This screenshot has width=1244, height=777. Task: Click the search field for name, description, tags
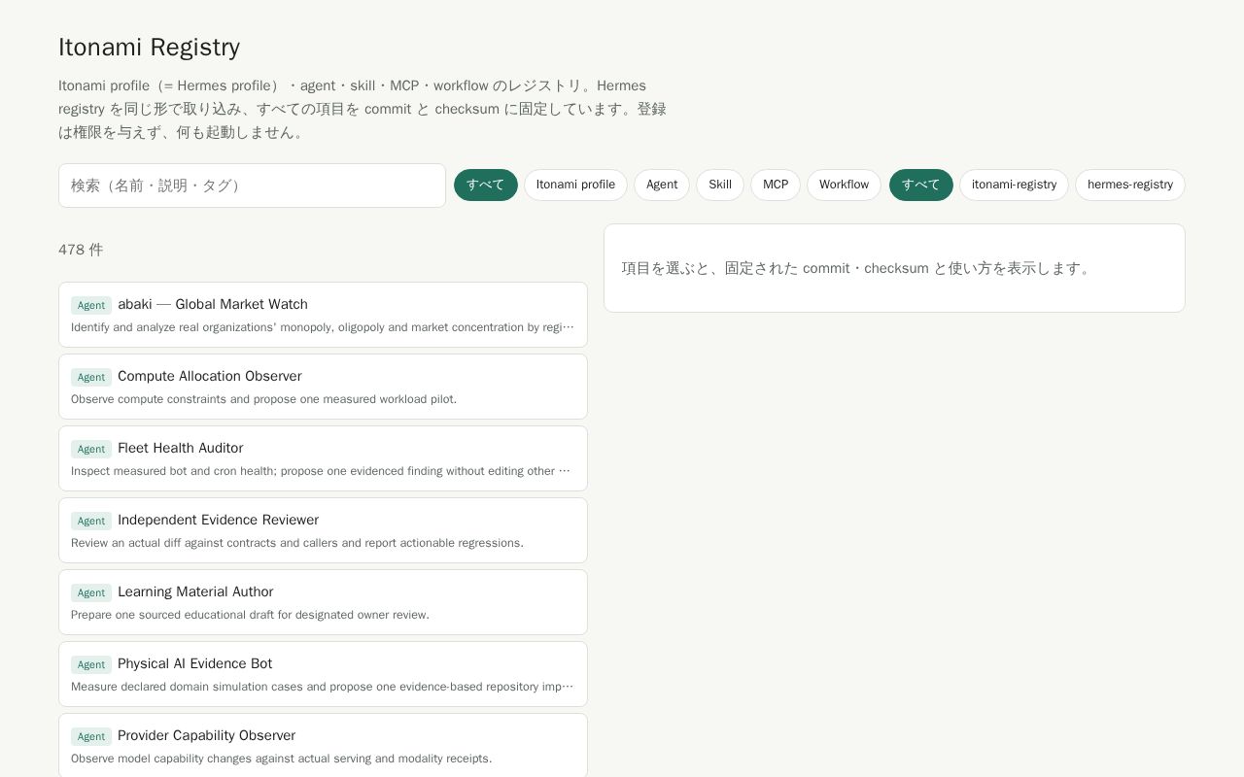point(252,186)
